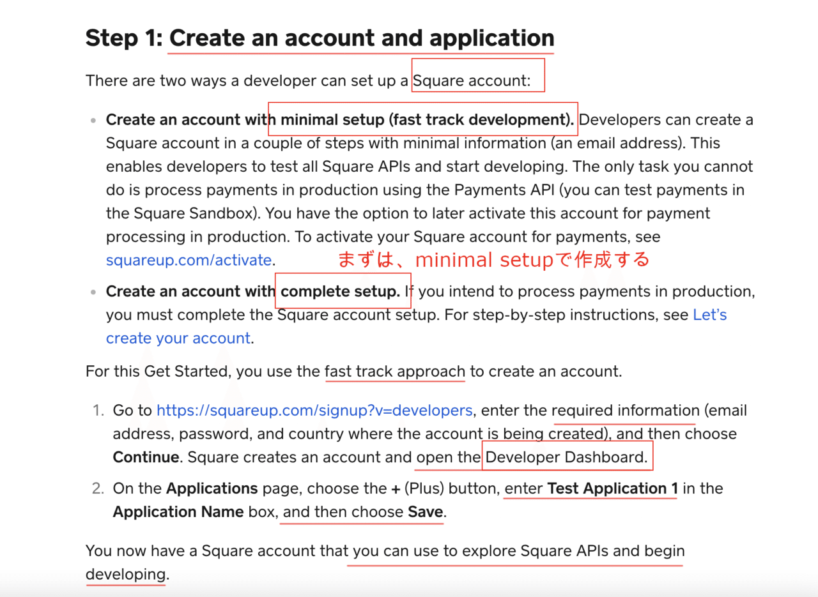
Task: Follow the "create your account" link
Action: 178,338
